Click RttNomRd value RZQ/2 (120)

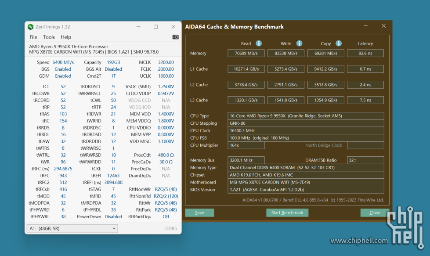tap(166, 196)
